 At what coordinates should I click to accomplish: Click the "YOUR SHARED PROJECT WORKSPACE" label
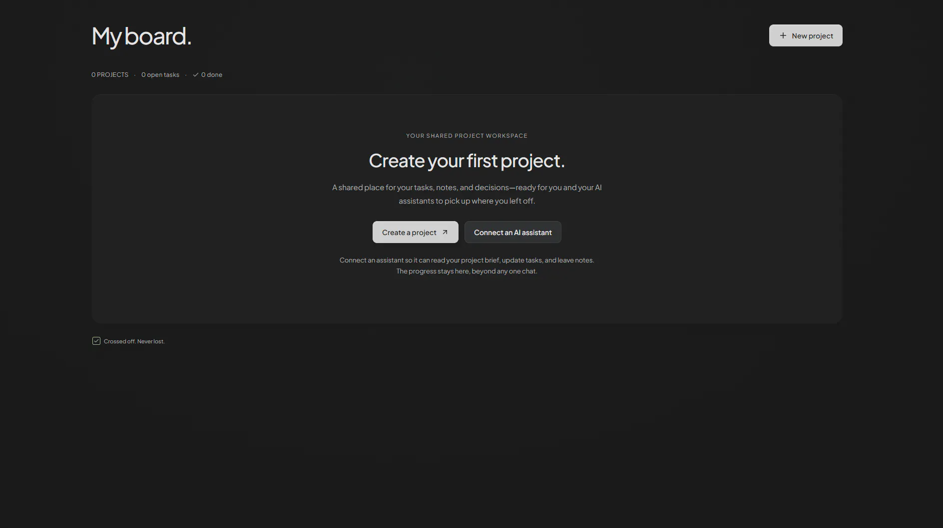click(467, 136)
